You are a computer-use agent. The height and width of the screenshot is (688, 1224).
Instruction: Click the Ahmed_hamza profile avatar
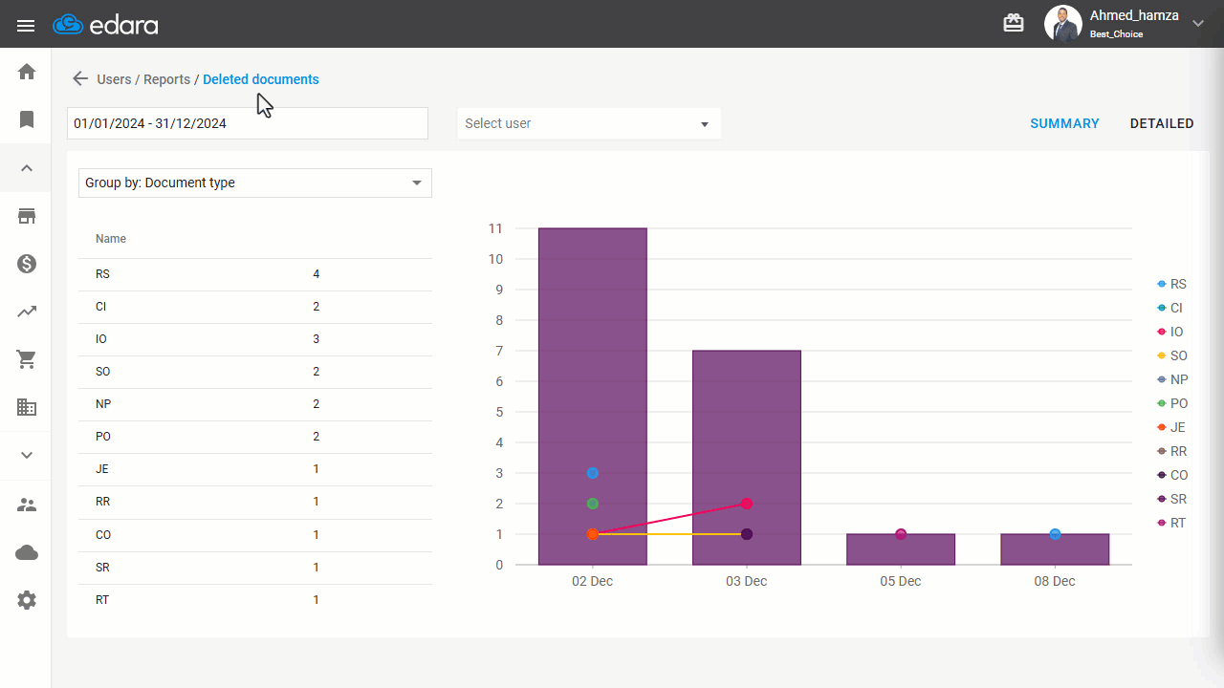[1062, 24]
